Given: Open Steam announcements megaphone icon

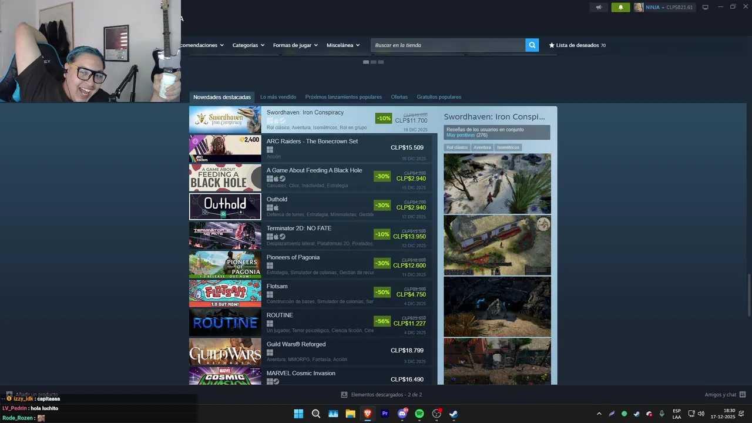Looking at the screenshot, I should tap(599, 7).
